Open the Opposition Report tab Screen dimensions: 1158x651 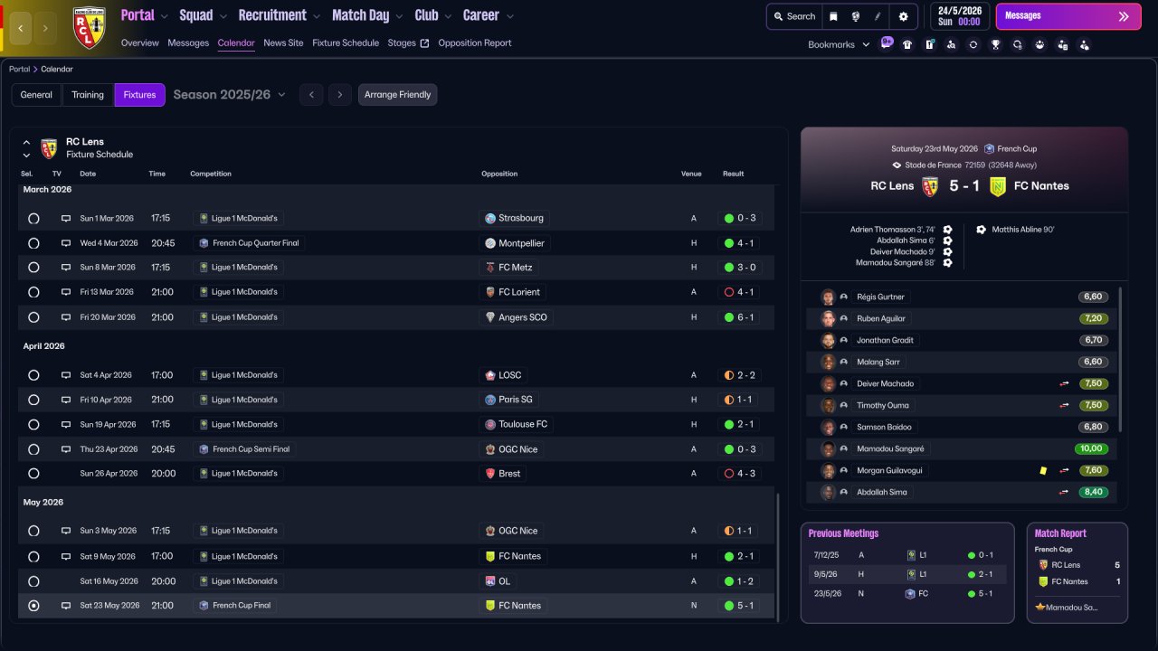click(x=475, y=43)
